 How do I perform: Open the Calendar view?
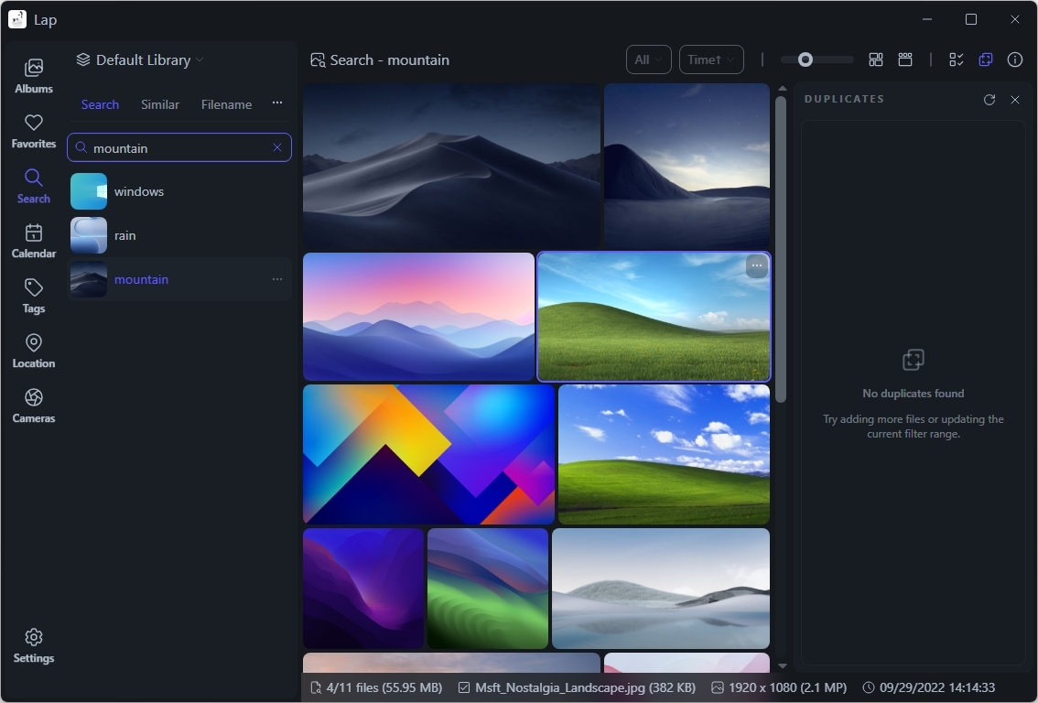coord(34,241)
